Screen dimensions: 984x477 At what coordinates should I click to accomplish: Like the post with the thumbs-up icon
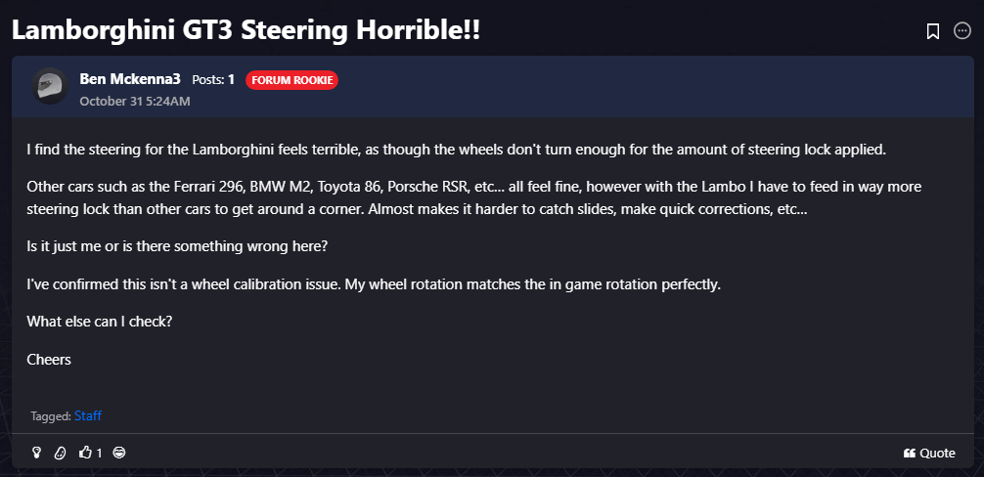coord(85,453)
